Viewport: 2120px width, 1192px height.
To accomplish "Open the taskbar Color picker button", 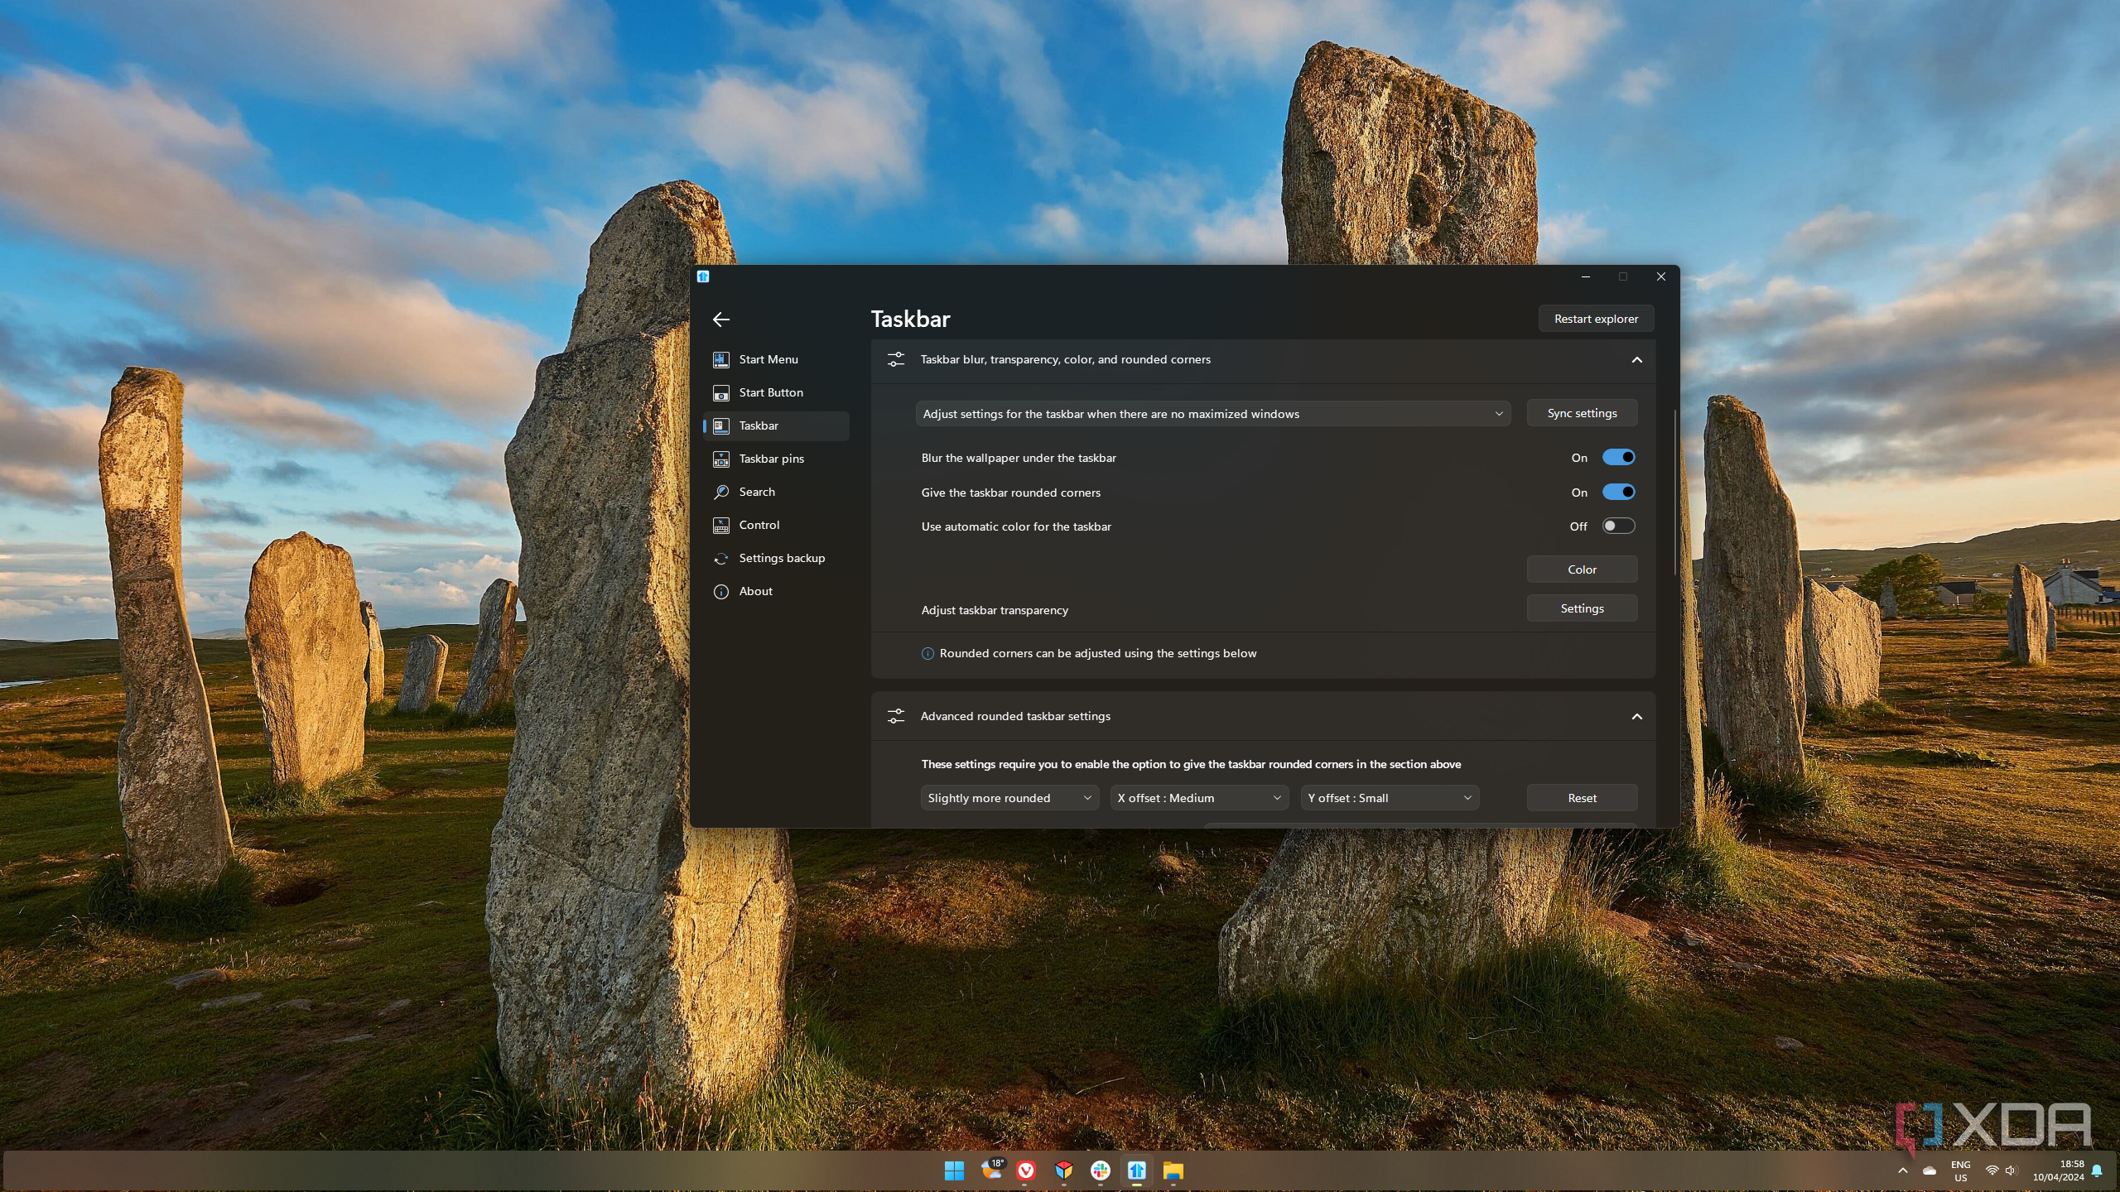I will 1581,570.
